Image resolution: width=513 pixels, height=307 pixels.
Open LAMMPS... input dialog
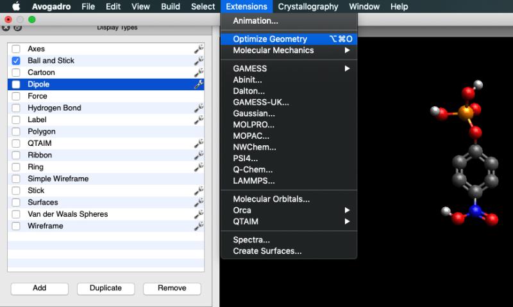289,181
